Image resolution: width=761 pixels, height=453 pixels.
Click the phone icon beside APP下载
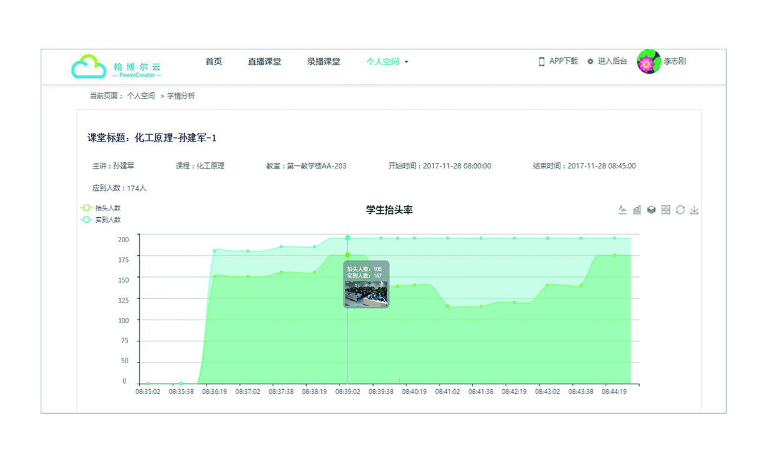coord(542,62)
